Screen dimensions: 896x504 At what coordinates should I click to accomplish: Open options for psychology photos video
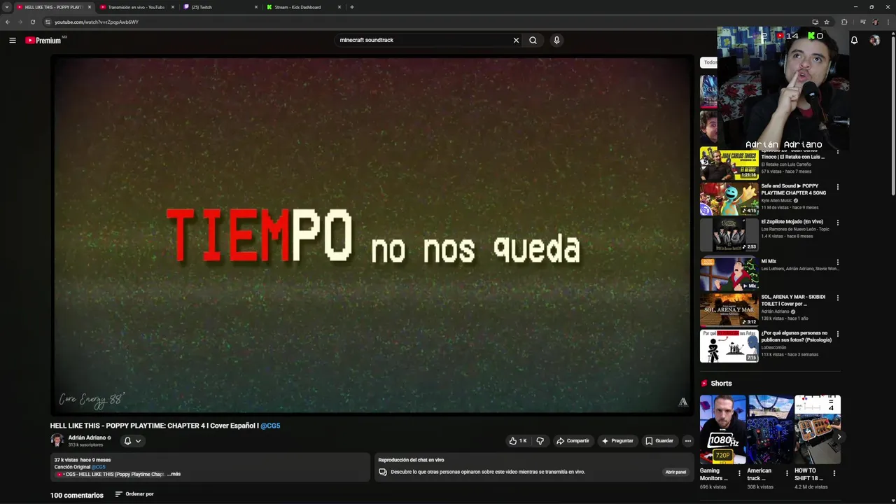click(837, 334)
